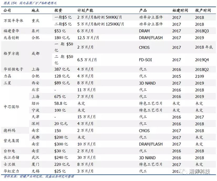The height and width of the screenshot is (181, 217).
Task: Select the 三星 company cell
Action: tap(7, 83)
